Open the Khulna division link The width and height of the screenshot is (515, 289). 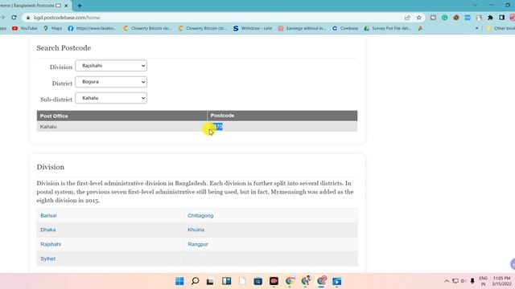pyautogui.click(x=196, y=230)
